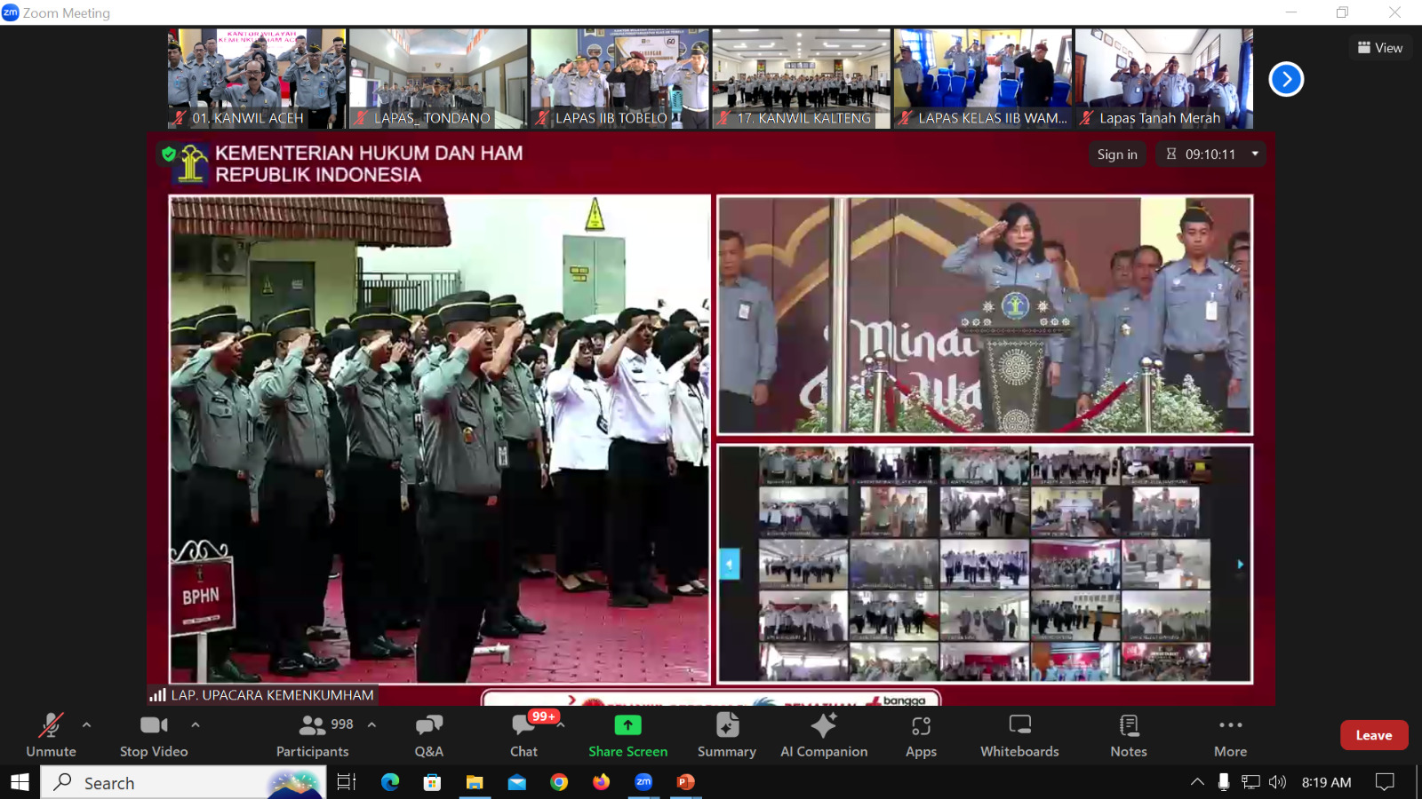Open the 8:19 AM clock

1326,782
